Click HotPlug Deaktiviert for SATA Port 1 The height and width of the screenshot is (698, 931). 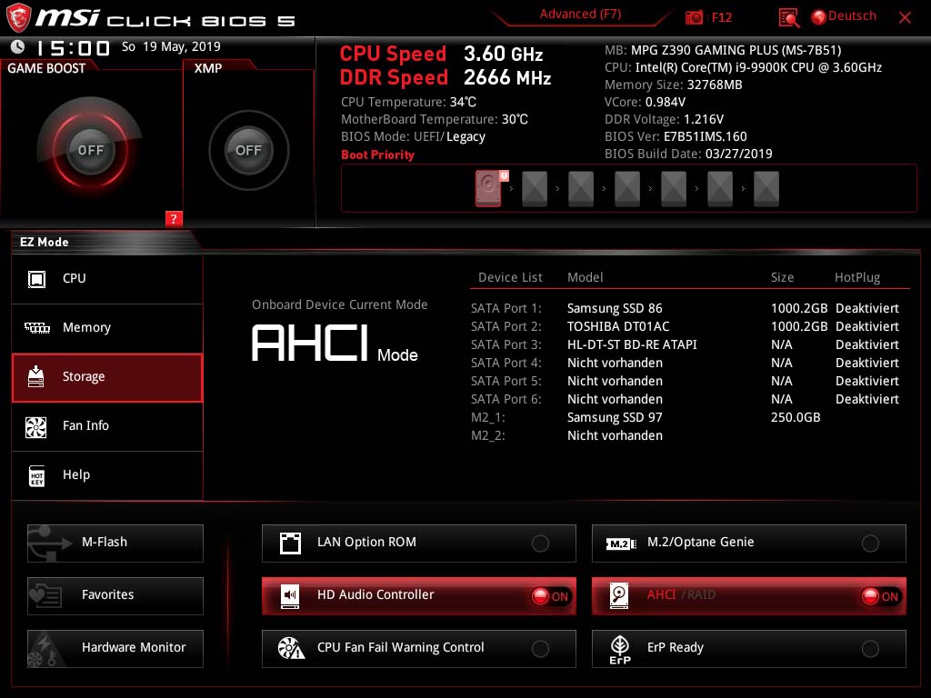point(866,309)
